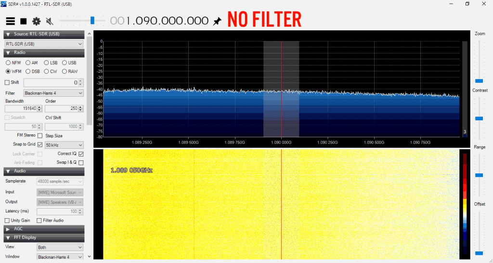The width and height of the screenshot is (493, 263).
Task: Toggle the Snap to Grid checkbox
Action: (x=40, y=145)
